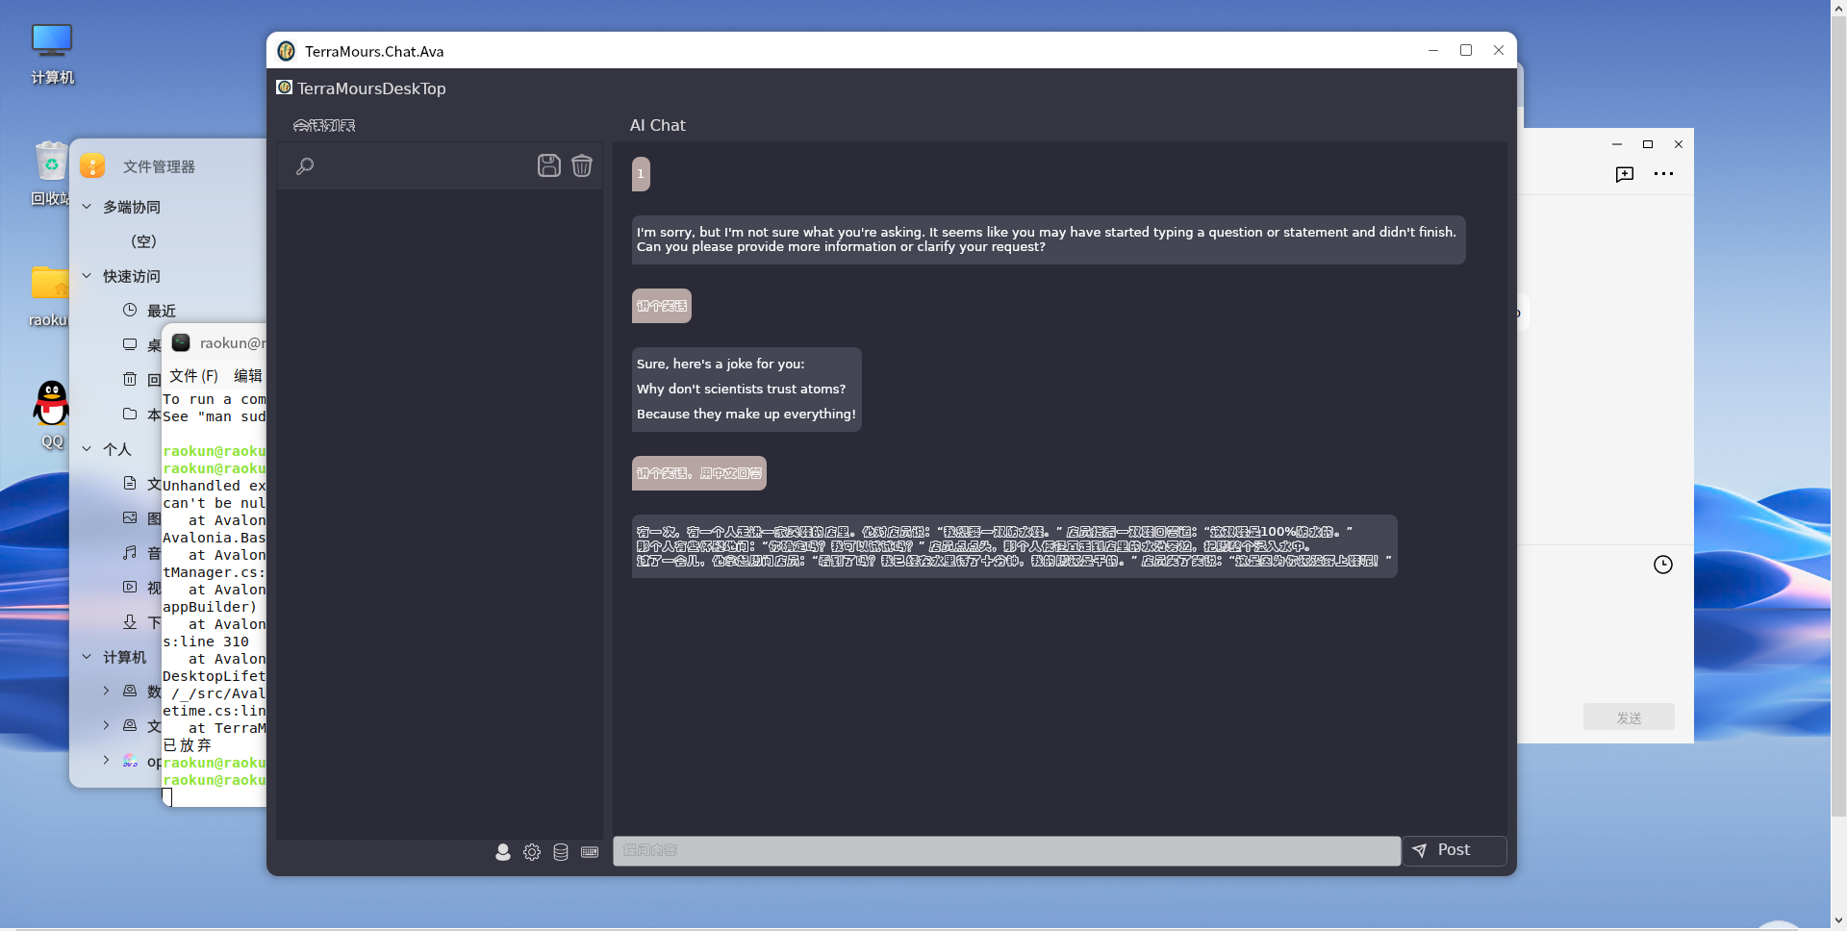Viewport: 1847px width, 931px height.
Task: Click the (空) entry under 多端协同
Action: (x=143, y=241)
